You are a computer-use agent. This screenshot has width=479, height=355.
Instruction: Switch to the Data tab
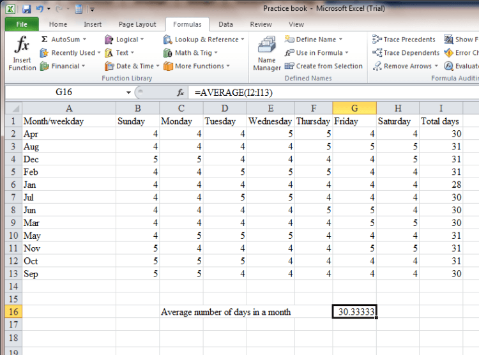(x=225, y=24)
